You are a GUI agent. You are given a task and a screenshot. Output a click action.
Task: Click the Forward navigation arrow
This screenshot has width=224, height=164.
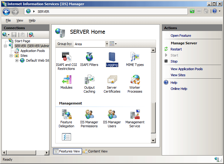click(15, 12)
